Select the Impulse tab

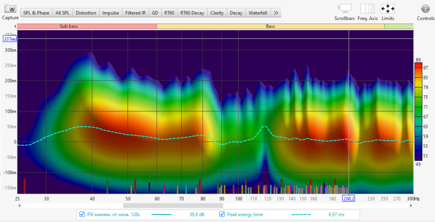[111, 13]
